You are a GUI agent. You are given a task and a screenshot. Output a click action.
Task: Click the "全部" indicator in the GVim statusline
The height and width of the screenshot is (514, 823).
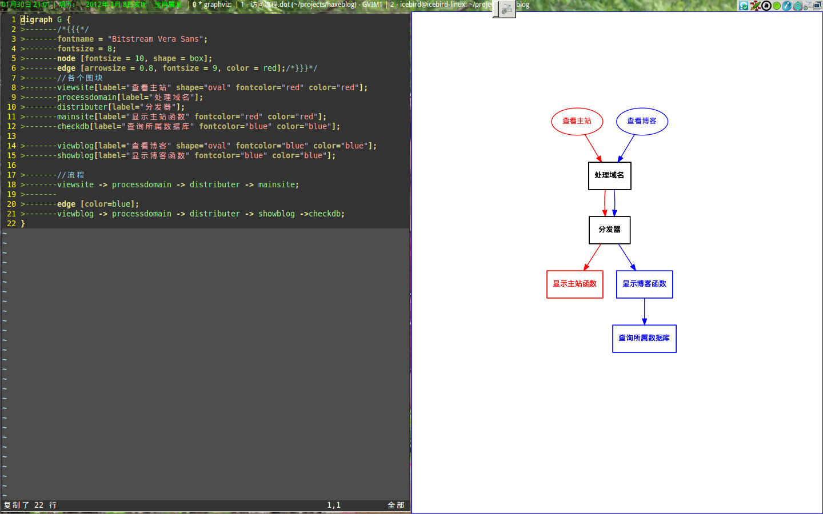tap(395, 505)
